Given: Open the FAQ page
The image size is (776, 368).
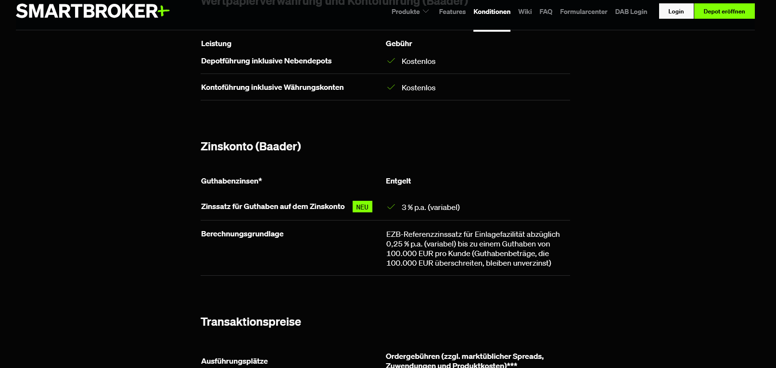Looking at the screenshot, I should pyautogui.click(x=546, y=12).
